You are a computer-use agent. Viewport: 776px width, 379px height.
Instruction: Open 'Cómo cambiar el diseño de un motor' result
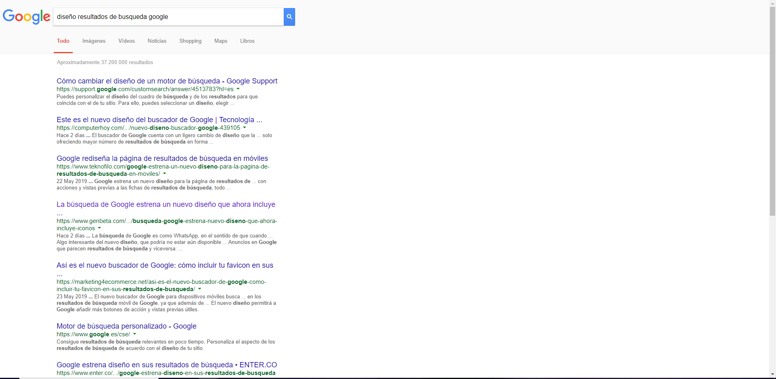tap(167, 81)
